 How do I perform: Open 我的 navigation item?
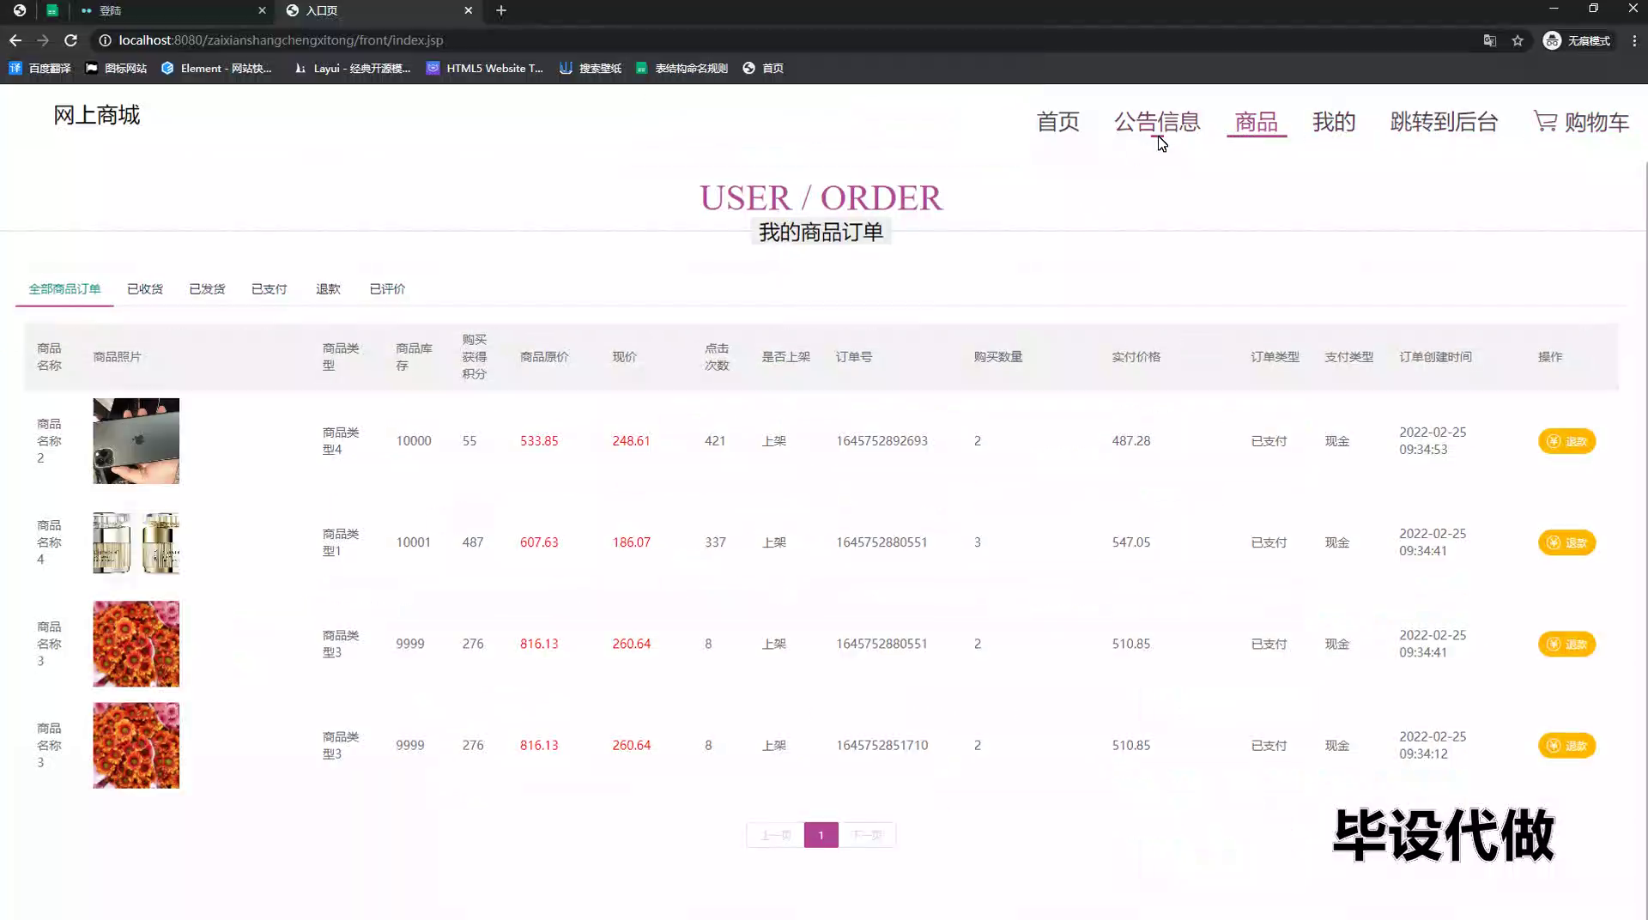point(1334,122)
